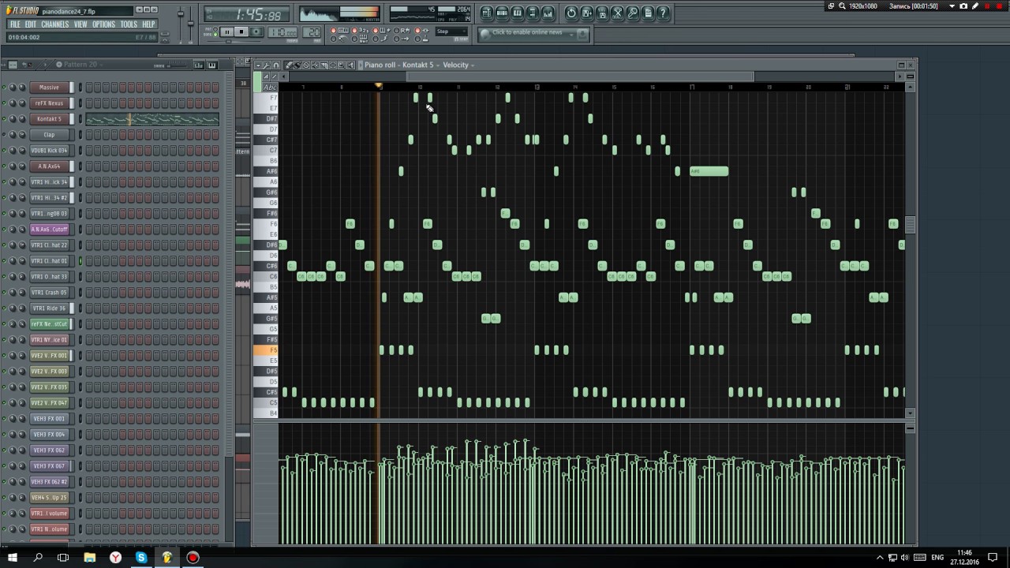Image resolution: width=1010 pixels, height=568 pixels.
Task: Click the master volume slider
Action: click(181, 24)
